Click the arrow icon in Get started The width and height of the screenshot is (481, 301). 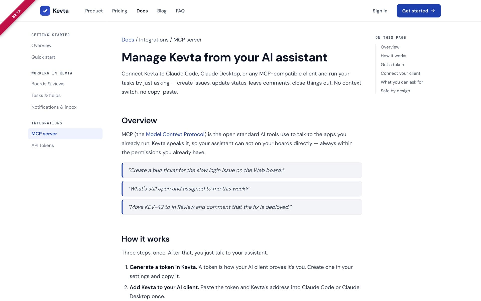433,11
